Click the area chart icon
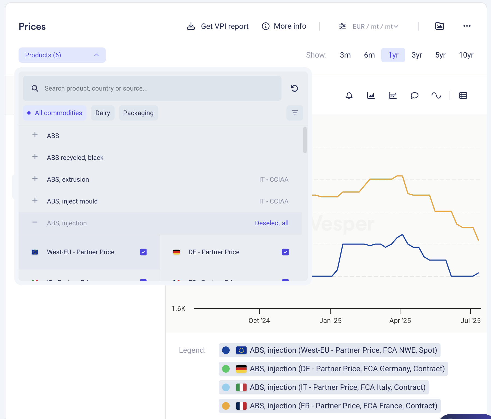This screenshot has width=491, height=419. point(371,95)
